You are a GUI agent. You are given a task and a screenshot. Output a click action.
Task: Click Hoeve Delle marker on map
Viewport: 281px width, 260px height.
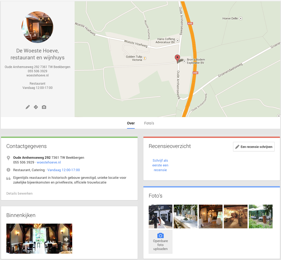coord(240,18)
